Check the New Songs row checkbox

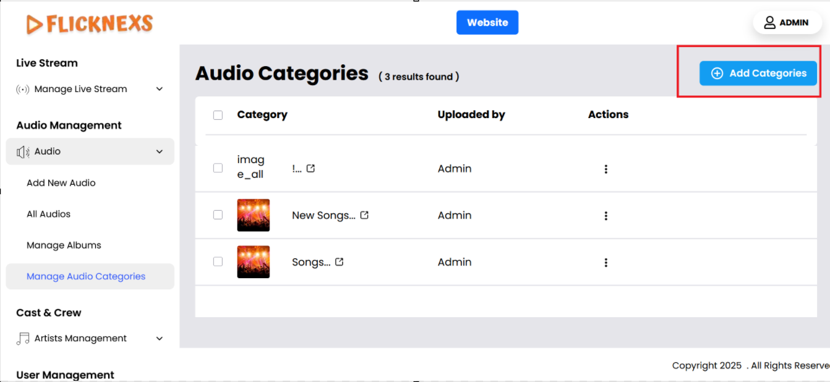(218, 215)
